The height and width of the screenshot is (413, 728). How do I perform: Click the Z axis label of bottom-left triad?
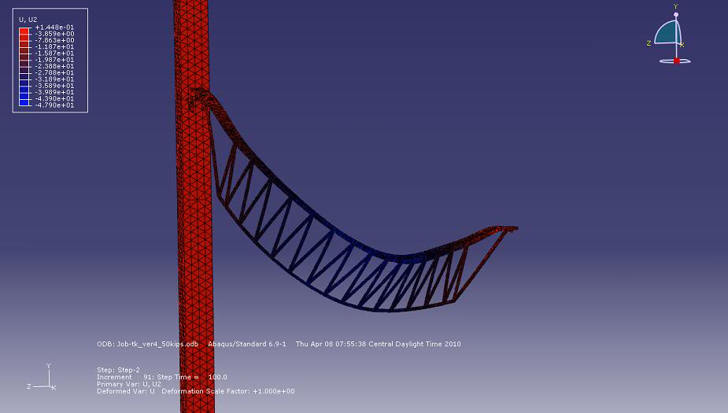(29, 386)
